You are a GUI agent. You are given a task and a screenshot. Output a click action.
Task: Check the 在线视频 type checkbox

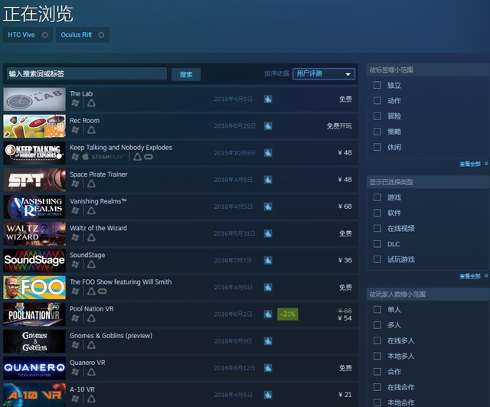click(377, 228)
